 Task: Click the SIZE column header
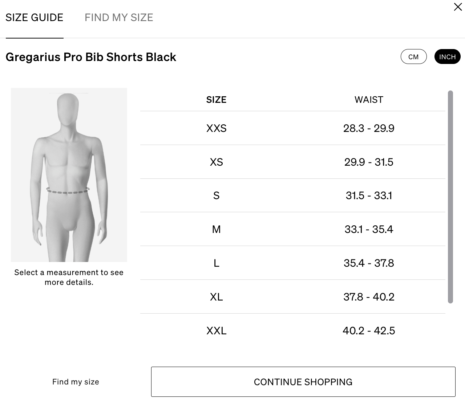(216, 100)
